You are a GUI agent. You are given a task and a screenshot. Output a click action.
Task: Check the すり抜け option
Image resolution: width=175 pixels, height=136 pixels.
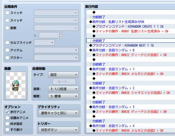7,130
